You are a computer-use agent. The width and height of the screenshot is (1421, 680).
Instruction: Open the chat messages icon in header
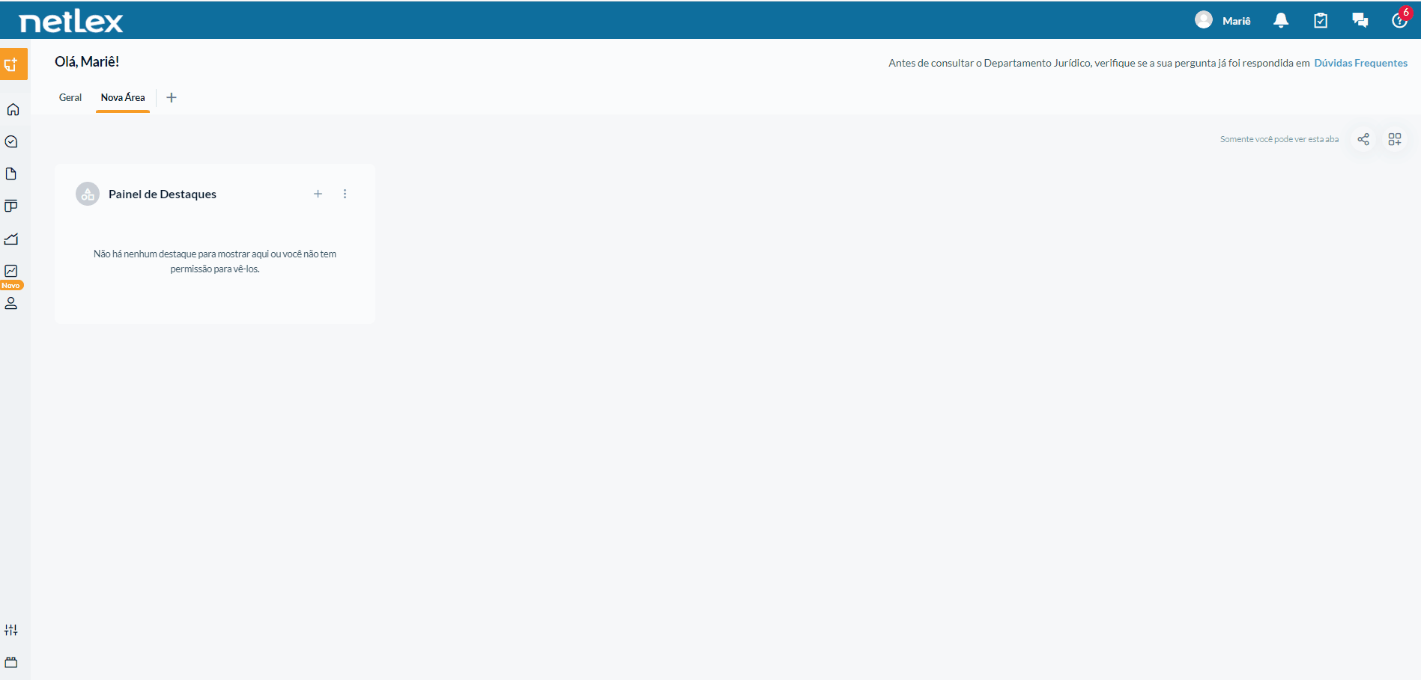click(1360, 20)
